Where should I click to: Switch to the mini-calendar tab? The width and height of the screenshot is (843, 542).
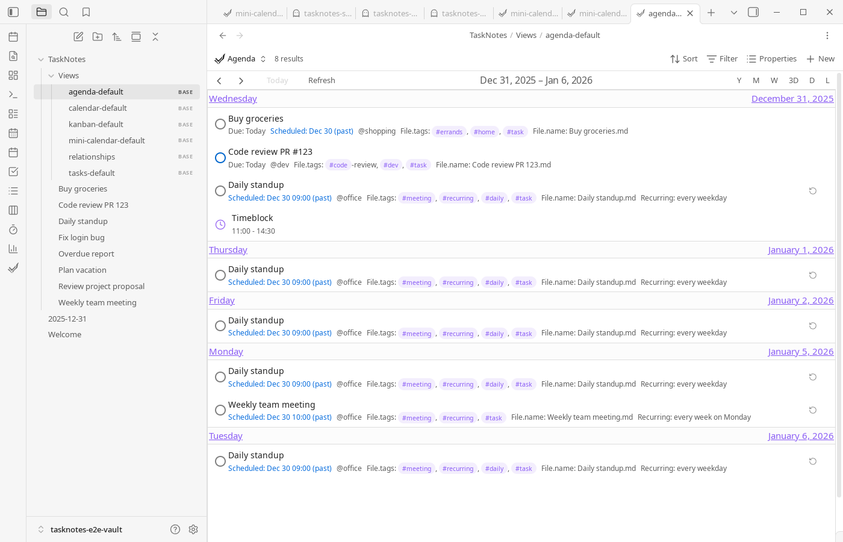coord(252,13)
